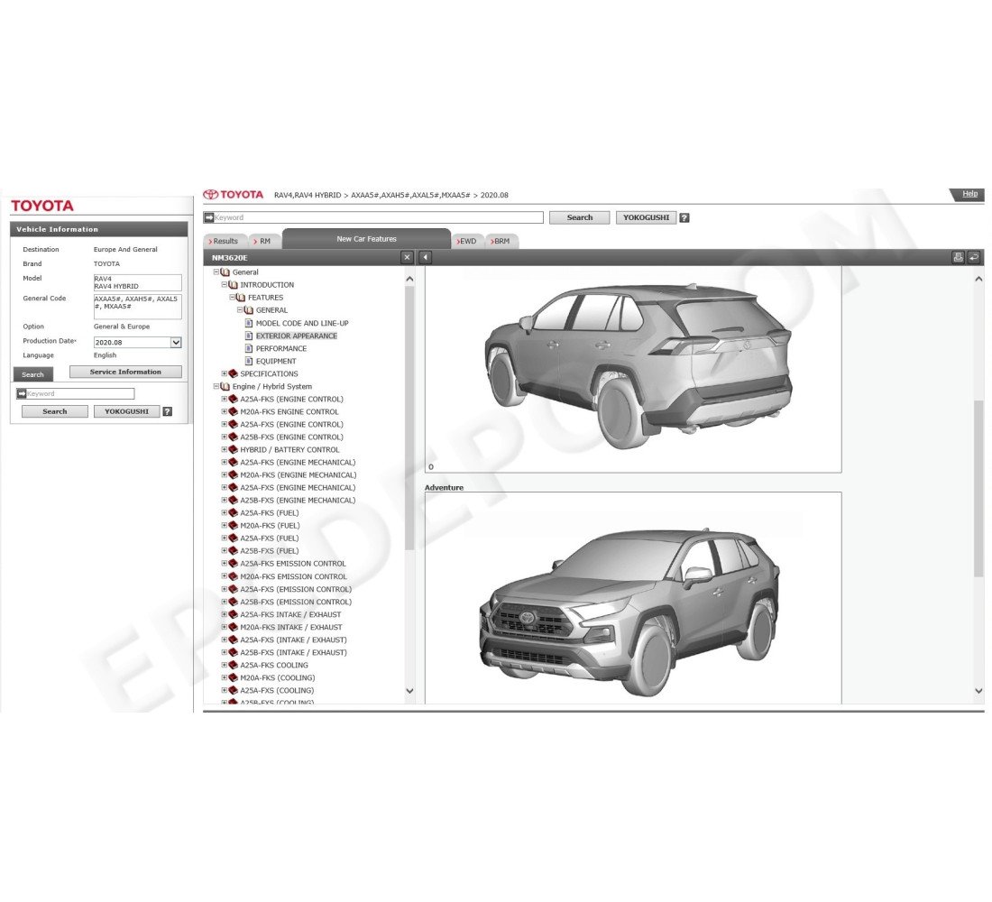The height and width of the screenshot is (902, 992).
Task: Switch to the RM tab
Action: pos(262,241)
